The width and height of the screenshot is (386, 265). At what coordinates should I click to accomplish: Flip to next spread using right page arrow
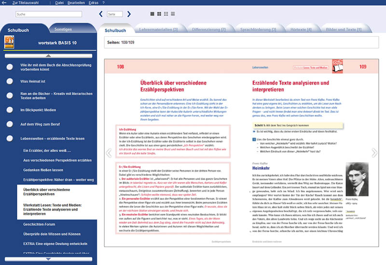[x=374, y=153]
